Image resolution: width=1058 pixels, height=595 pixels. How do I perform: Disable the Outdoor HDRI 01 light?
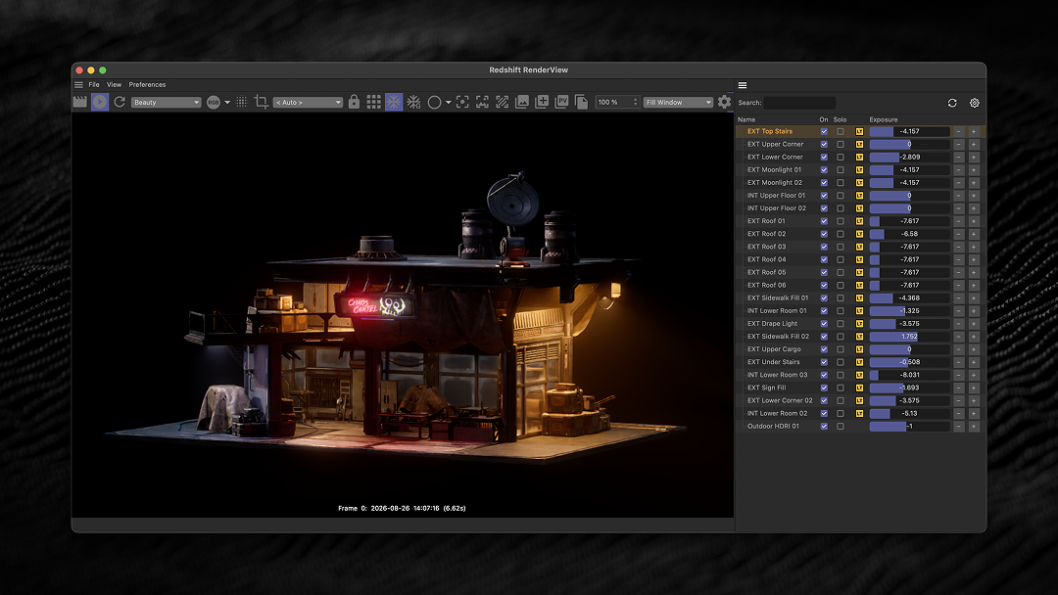point(824,426)
